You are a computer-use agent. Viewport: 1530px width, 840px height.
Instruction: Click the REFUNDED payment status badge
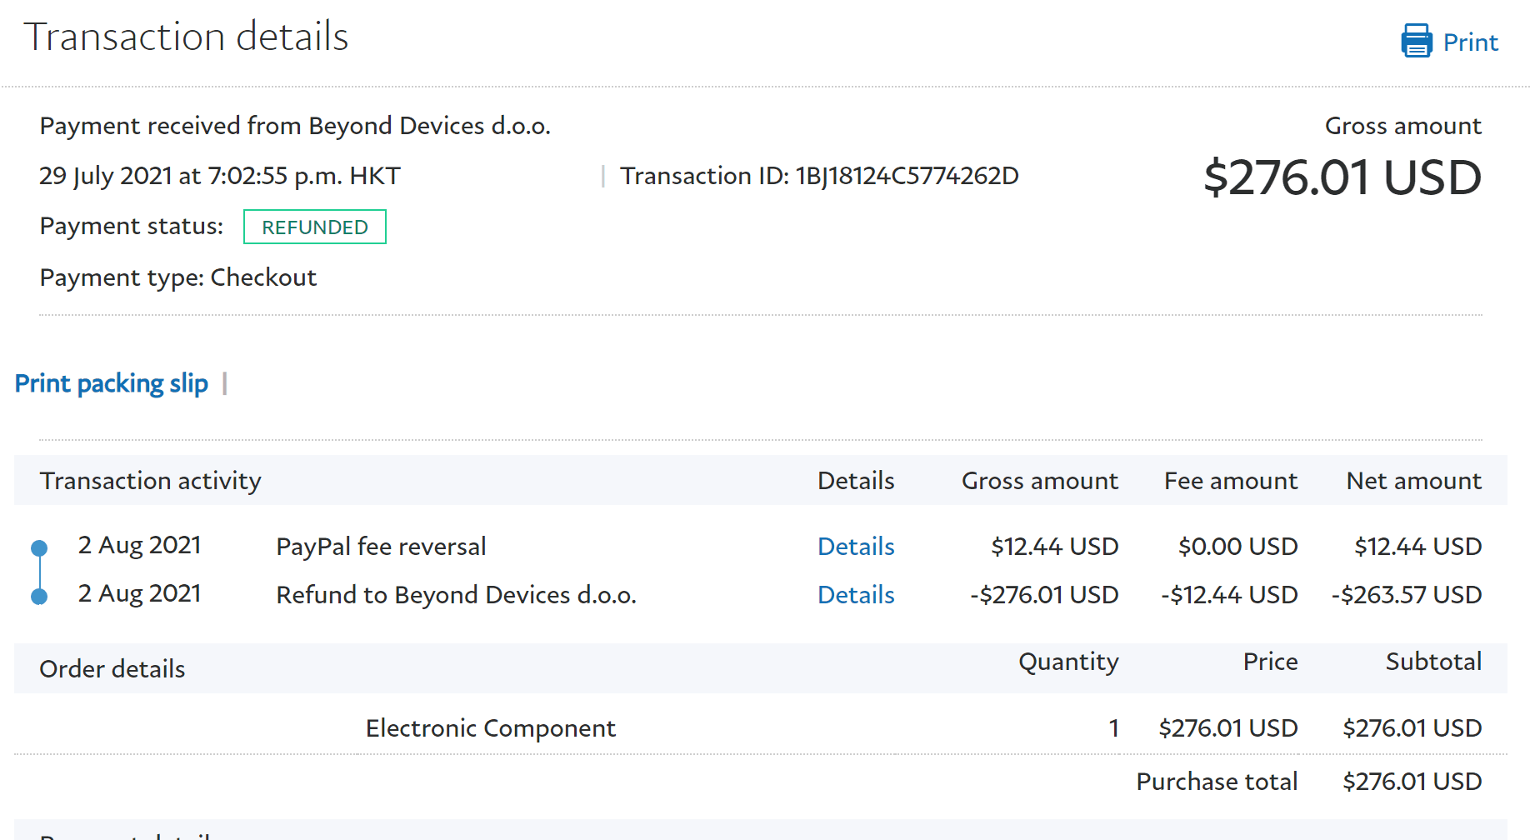pos(315,227)
